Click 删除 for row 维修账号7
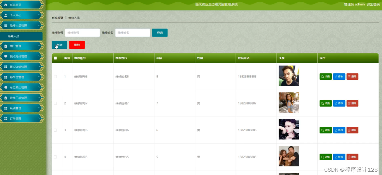 tap(352, 103)
